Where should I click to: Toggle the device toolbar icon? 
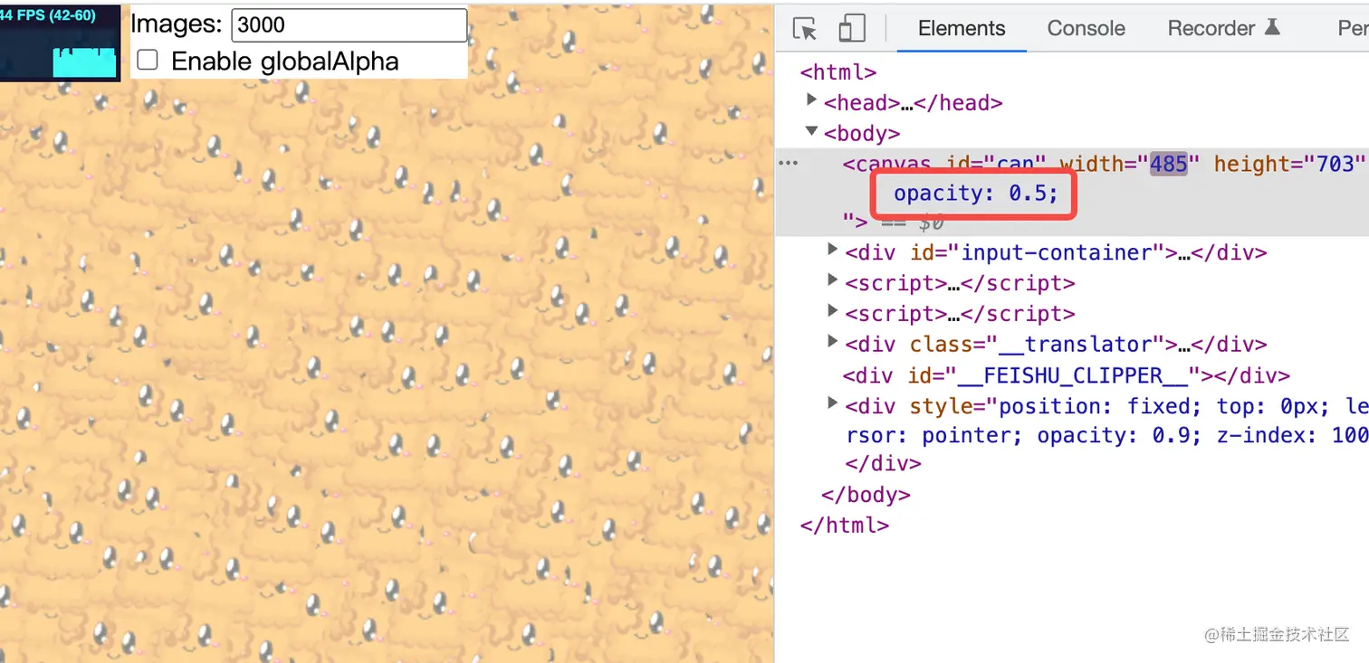pos(851,28)
